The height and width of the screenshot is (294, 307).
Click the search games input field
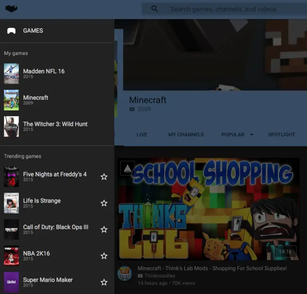224,9
